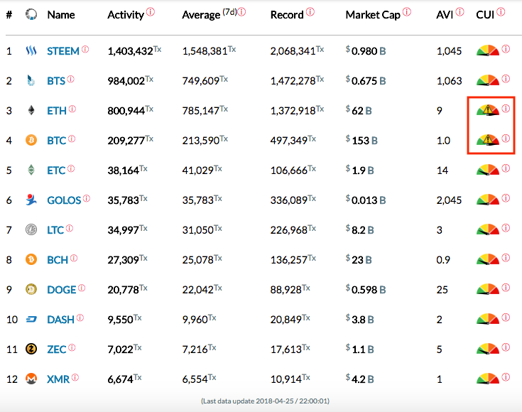The height and width of the screenshot is (412, 522).
Task: Click the CUI gauge for ETH
Action: (x=488, y=110)
